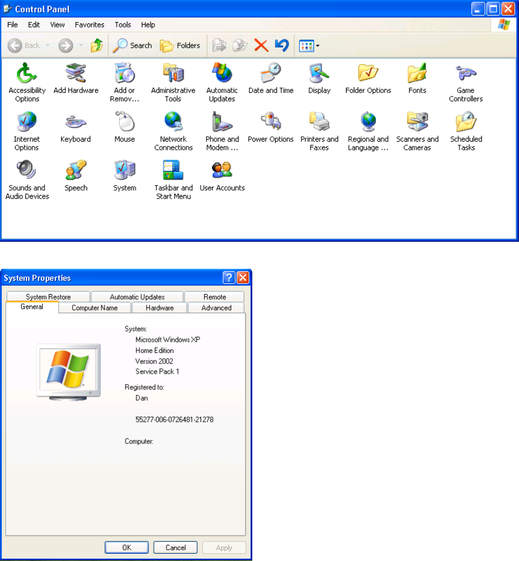
Task: Click the Copy To toolbar icon
Action: 240,46
